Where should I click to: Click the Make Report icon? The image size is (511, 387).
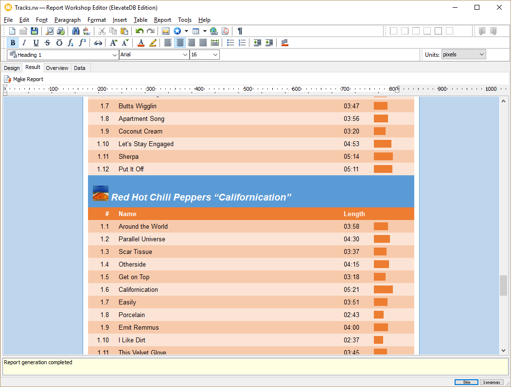8,79
